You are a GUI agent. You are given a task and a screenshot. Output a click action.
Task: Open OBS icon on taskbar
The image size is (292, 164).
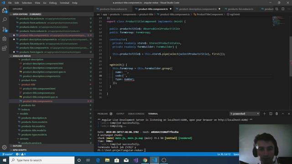point(164,160)
